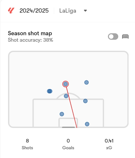Select the upper-right shot dot outside the box
The height and width of the screenshot is (158, 135).
[x=86, y=82]
